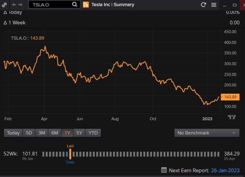245x177 pixels.
Task: Go back with the left arrow
Action: [x=14, y=5]
